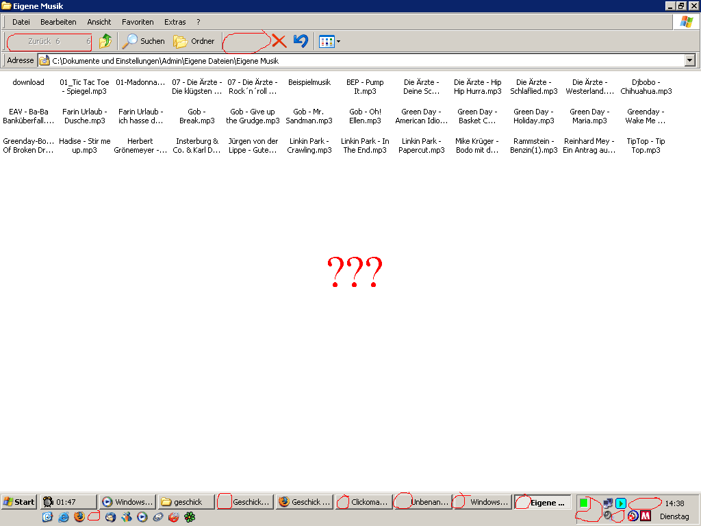701x526 pixels.
Task: Click the Start button
Action: point(18,502)
